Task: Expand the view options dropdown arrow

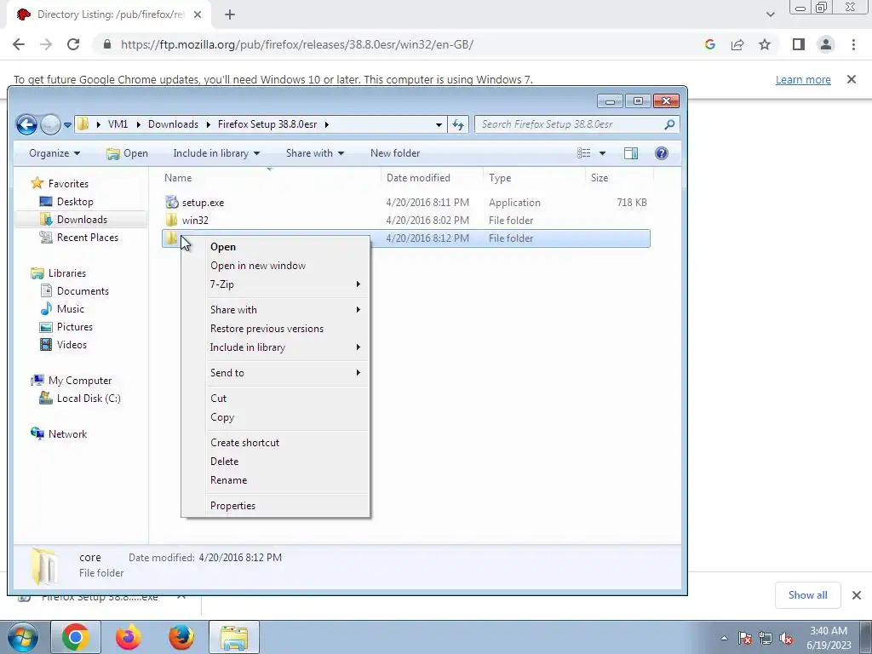Action: (x=602, y=153)
